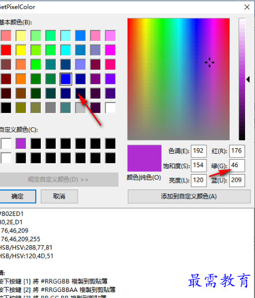This screenshot has height=298, width=255.
Task: Click the crosshair in the color spectrum
Action: click(209, 62)
